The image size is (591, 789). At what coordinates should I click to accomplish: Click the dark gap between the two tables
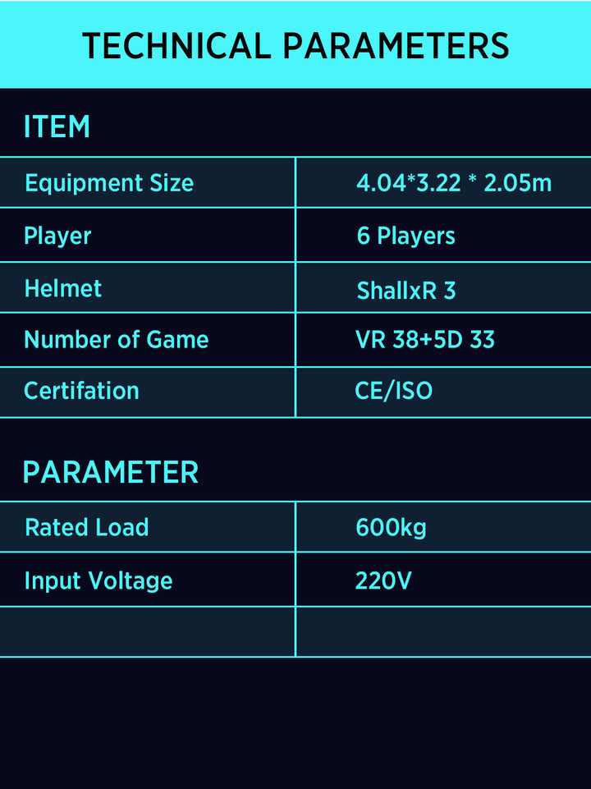[295, 435]
